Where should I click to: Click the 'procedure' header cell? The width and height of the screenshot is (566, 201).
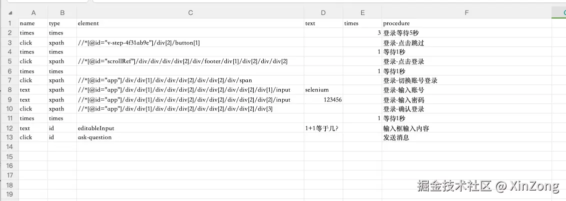[466, 23]
